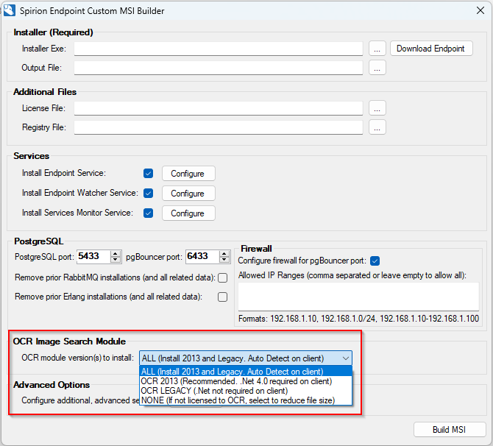Enable Remove prior Erlang installations checkbox
Image resolution: width=493 pixels, height=446 pixels.
223,297
